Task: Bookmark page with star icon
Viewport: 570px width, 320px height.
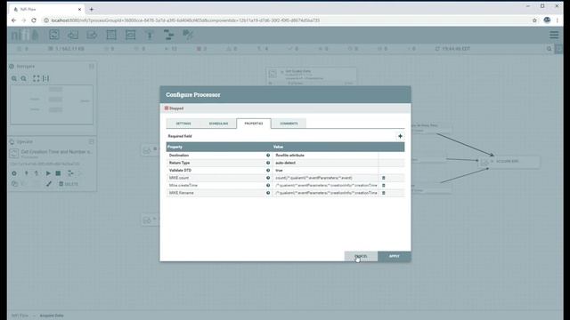Action: tap(534, 20)
